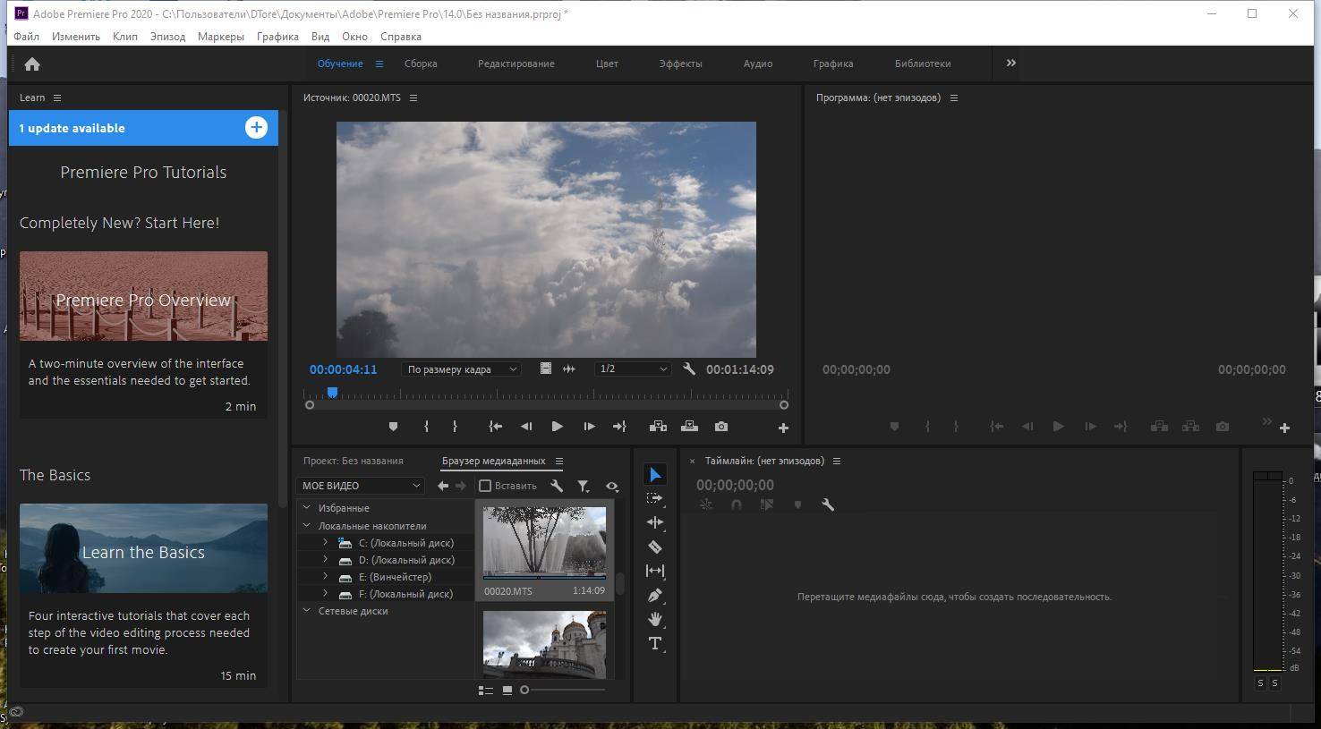
Task: Expand the E: (Винчейстер) drive
Action: pyautogui.click(x=326, y=577)
